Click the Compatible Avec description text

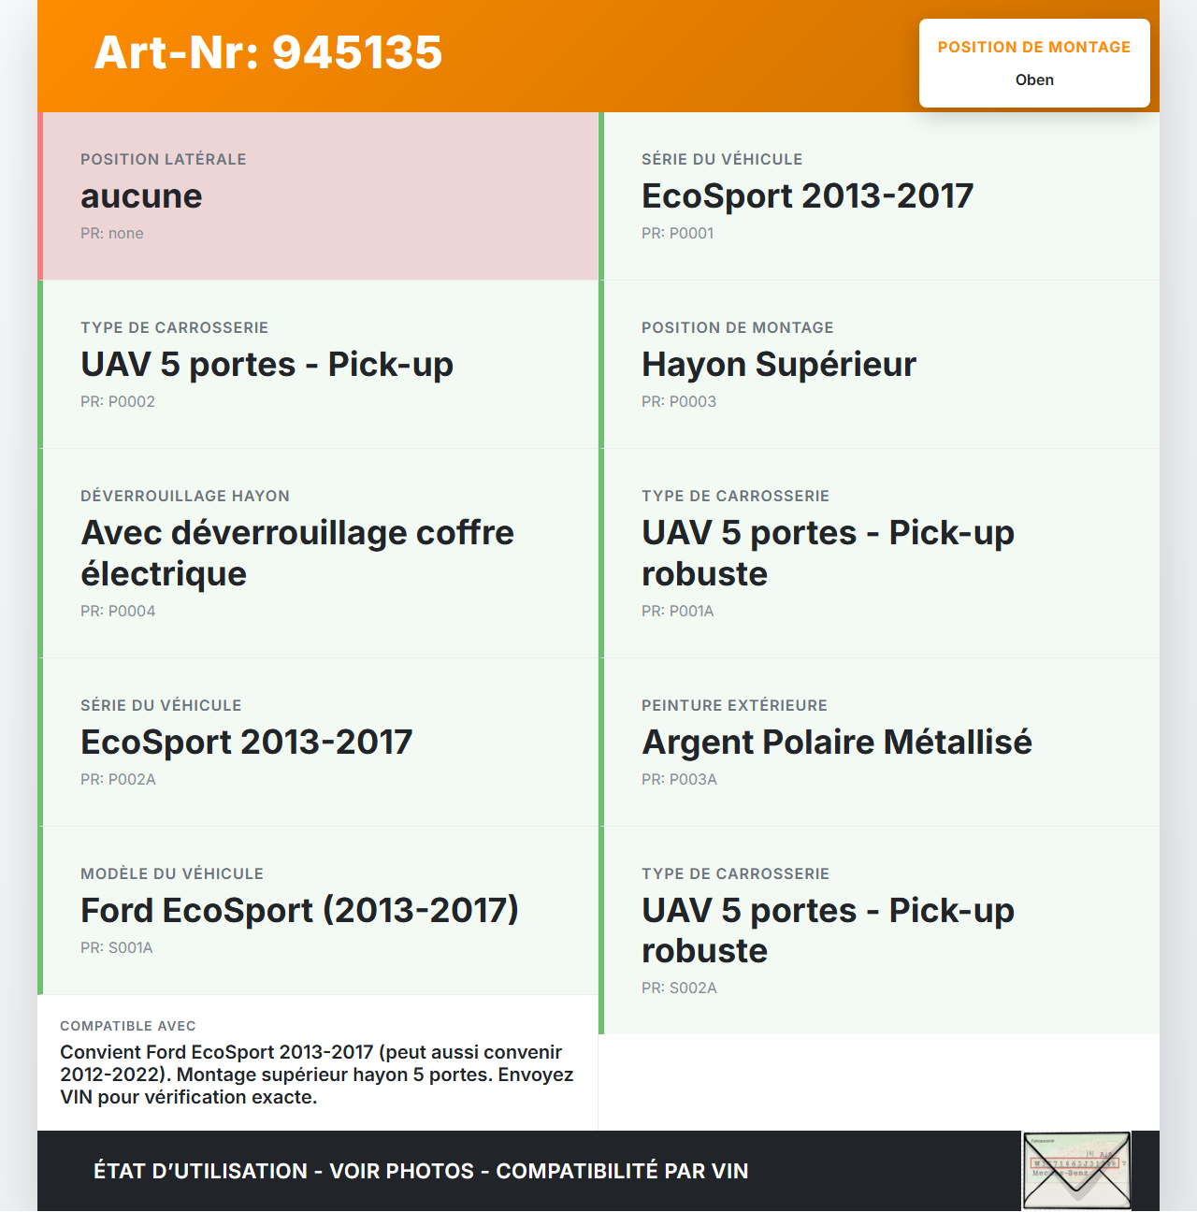point(317,1075)
